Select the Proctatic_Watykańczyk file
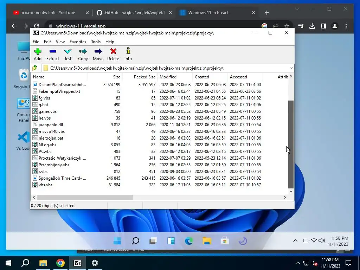 [159, 158]
